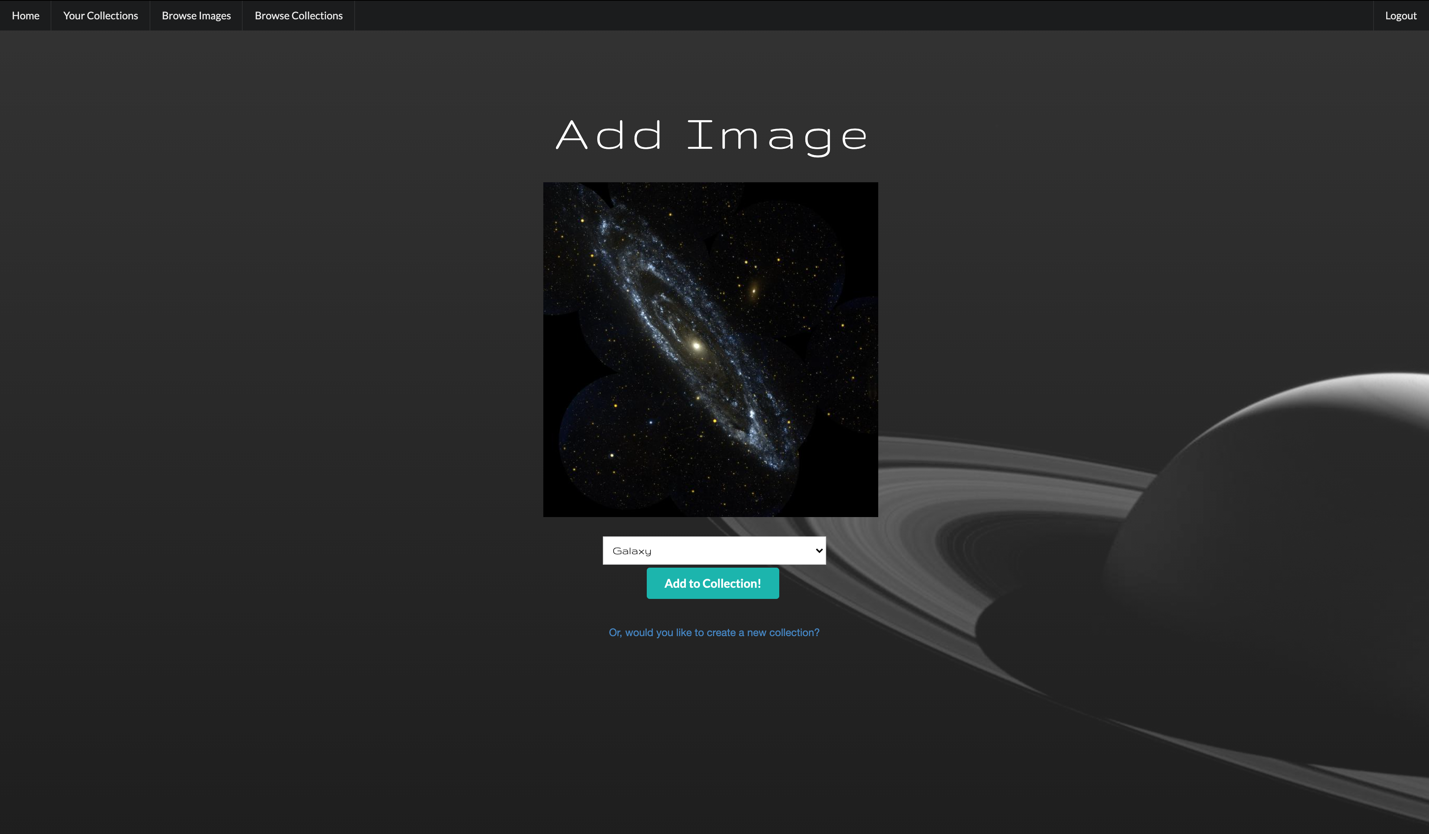Go to the Home page
Image resolution: width=1429 pixels, height=834 pixels.
tap(26, 15)
